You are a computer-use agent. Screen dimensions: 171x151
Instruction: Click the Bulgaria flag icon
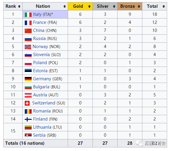pos(28,87)
